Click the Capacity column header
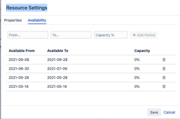The height and width of the screenshot is (119, 180). coord(142,51)
